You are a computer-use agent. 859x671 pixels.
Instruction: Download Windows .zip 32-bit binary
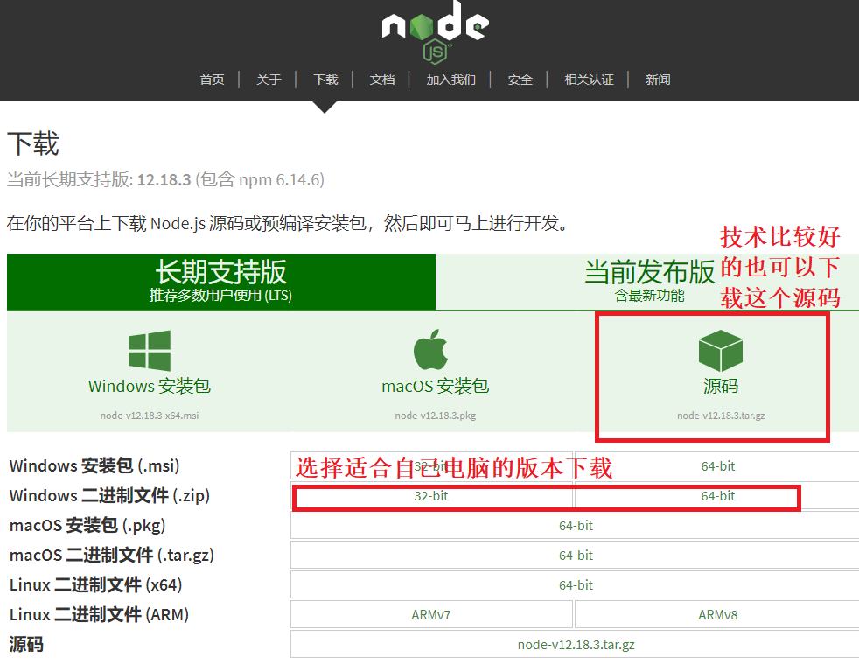coord(431,496)
